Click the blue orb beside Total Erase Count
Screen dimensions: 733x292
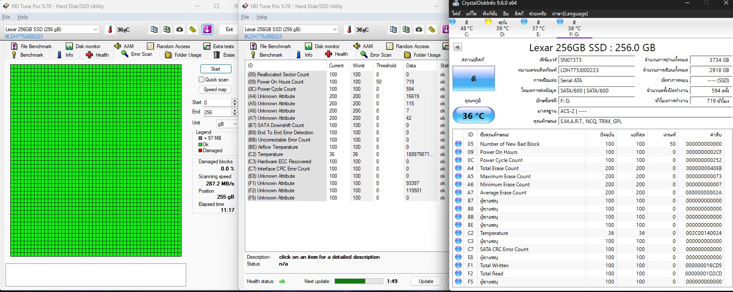[x=458, y=168]
